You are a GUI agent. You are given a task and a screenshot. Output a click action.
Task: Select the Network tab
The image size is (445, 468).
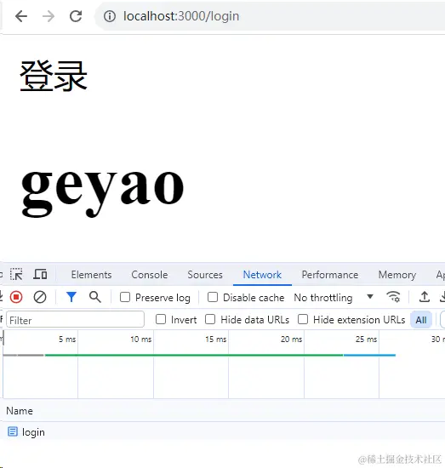(262, 275)
